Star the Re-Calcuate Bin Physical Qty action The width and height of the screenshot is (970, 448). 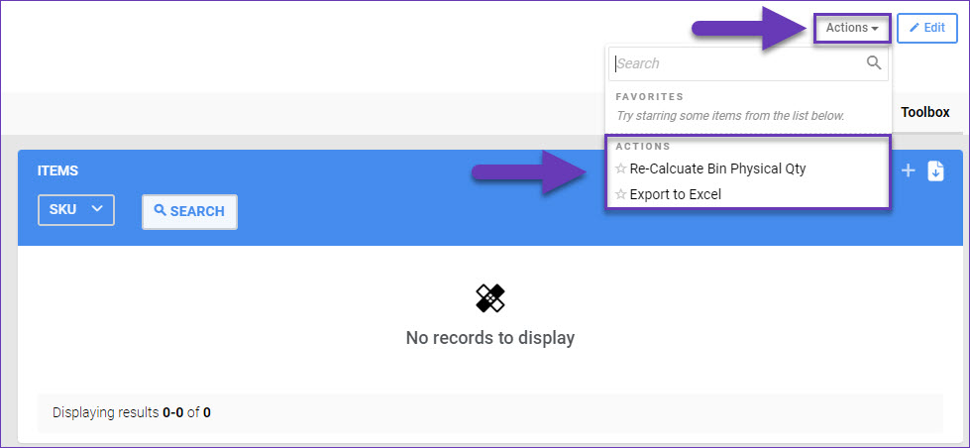621,168
